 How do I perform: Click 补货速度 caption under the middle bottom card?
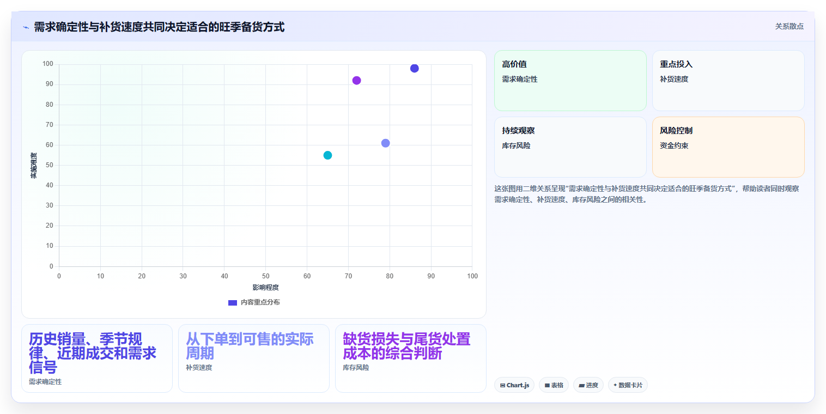199,368
